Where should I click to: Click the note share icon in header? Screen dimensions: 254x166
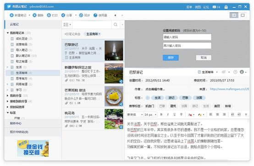[x=224, y=72]
